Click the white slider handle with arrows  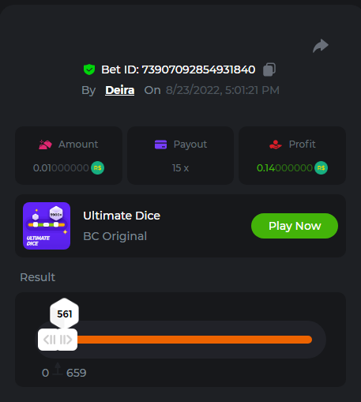(58, 340)
